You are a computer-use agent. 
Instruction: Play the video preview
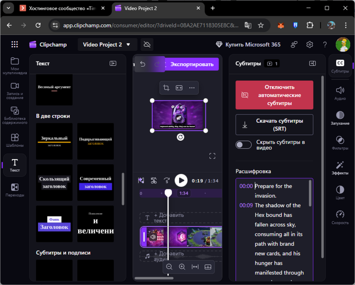click(x=181, y=180)
